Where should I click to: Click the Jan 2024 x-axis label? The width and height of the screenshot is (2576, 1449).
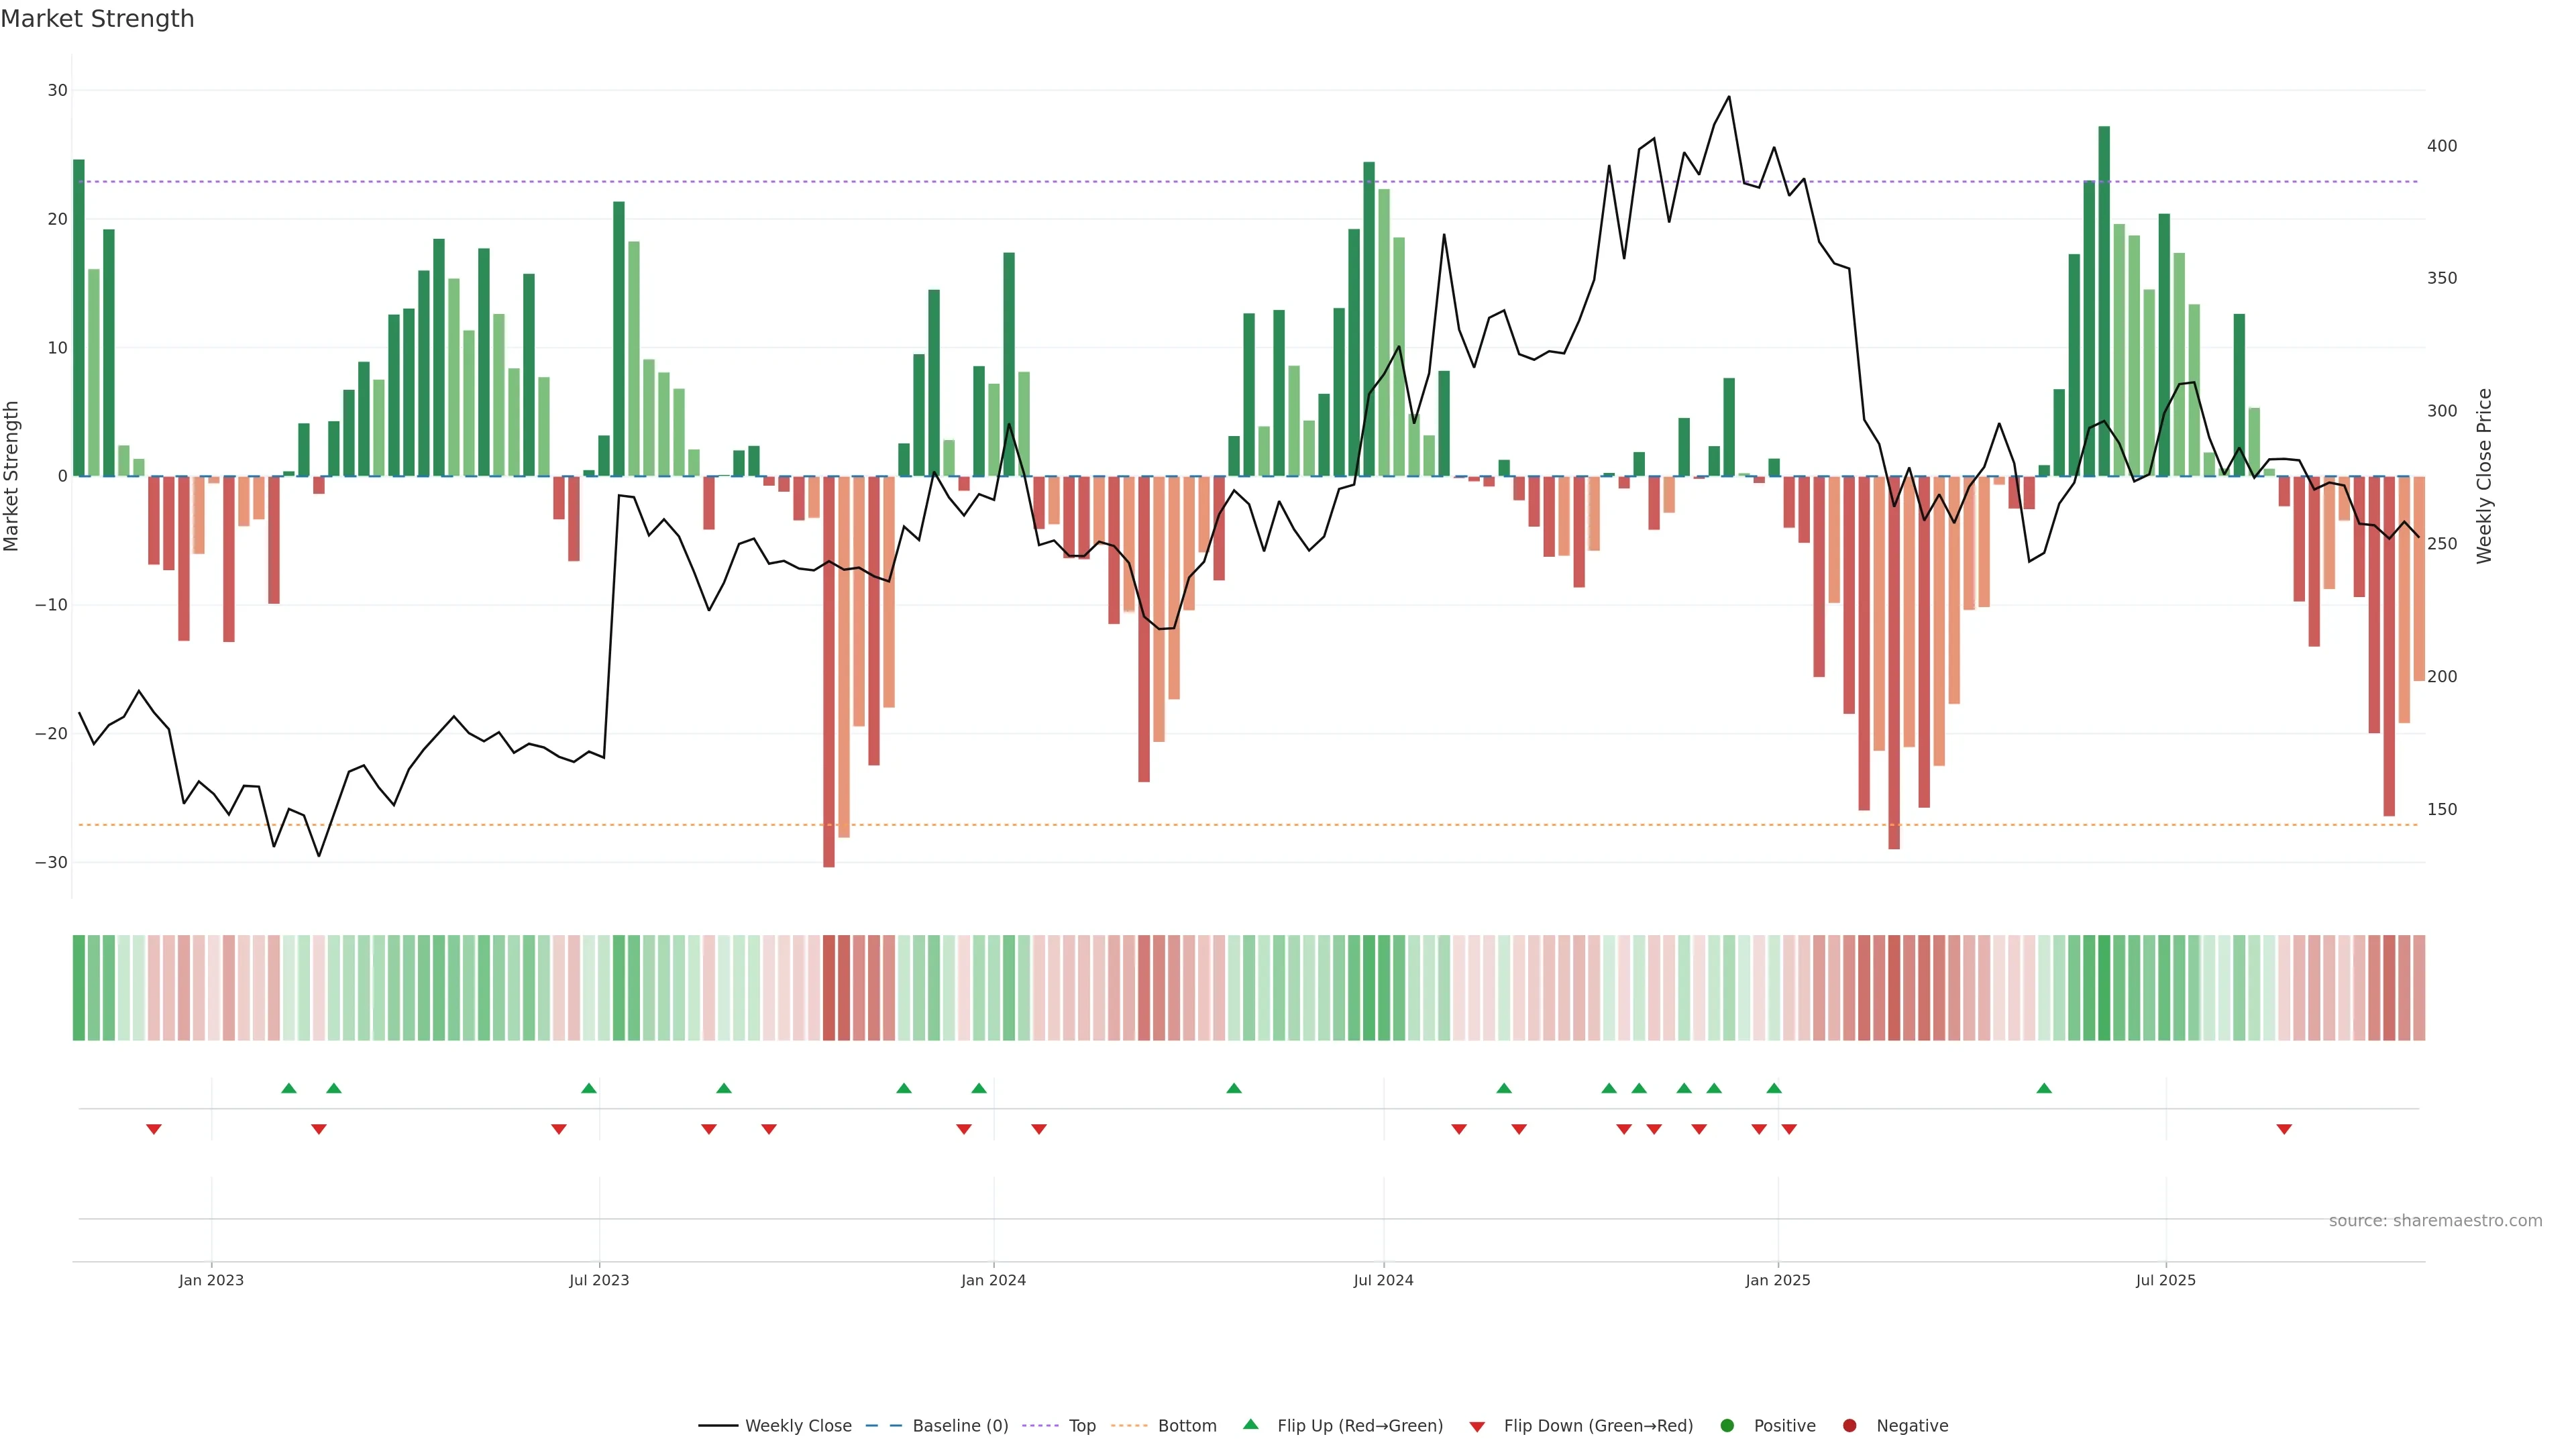pos(993,1280)
